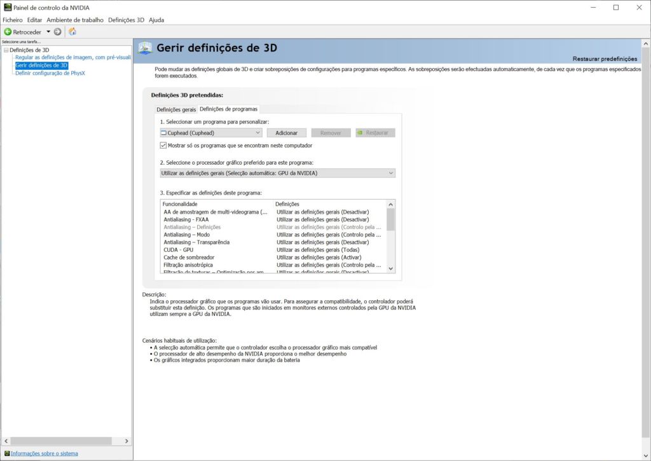
Task: Toggle 'Mostrar só os programas' checkbox
Action: pos(163,146)
